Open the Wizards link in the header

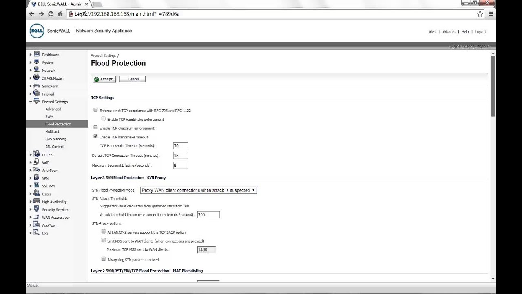point(449,31)
